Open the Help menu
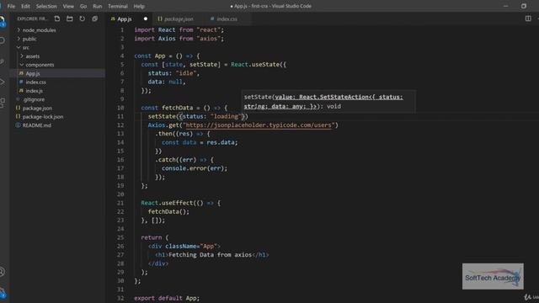539x303 pixels. click(139, 6)
